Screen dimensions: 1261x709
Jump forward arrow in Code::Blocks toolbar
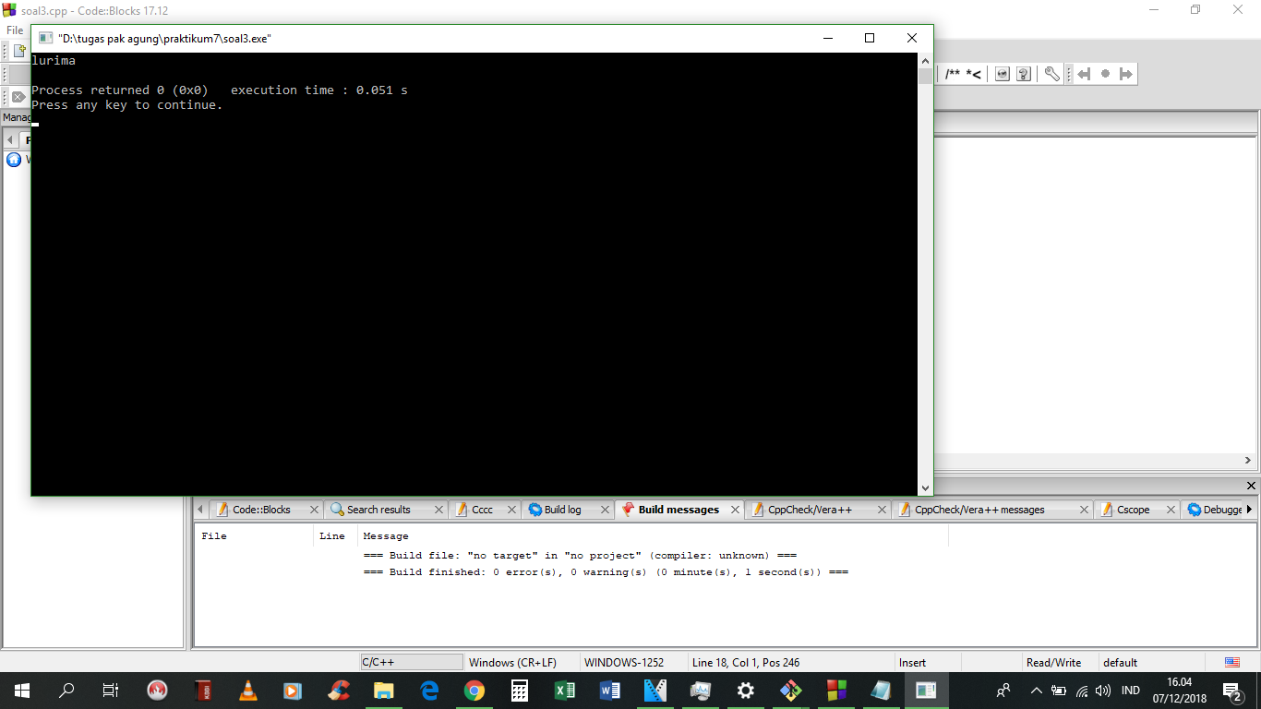click(x=1125, y=74)
